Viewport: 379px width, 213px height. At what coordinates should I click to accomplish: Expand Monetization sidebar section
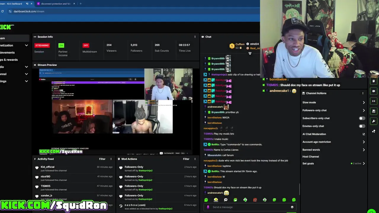[x=26, y=45]
